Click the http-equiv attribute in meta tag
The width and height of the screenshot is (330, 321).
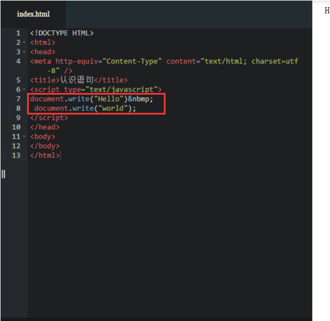pos(77,61)
